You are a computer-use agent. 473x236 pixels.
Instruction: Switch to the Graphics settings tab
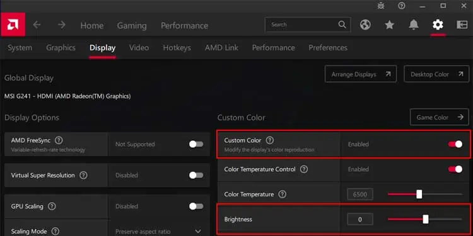point(61,48)
